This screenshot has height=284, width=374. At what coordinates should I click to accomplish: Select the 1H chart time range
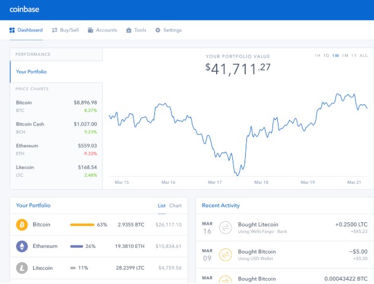tap(318, 56)
